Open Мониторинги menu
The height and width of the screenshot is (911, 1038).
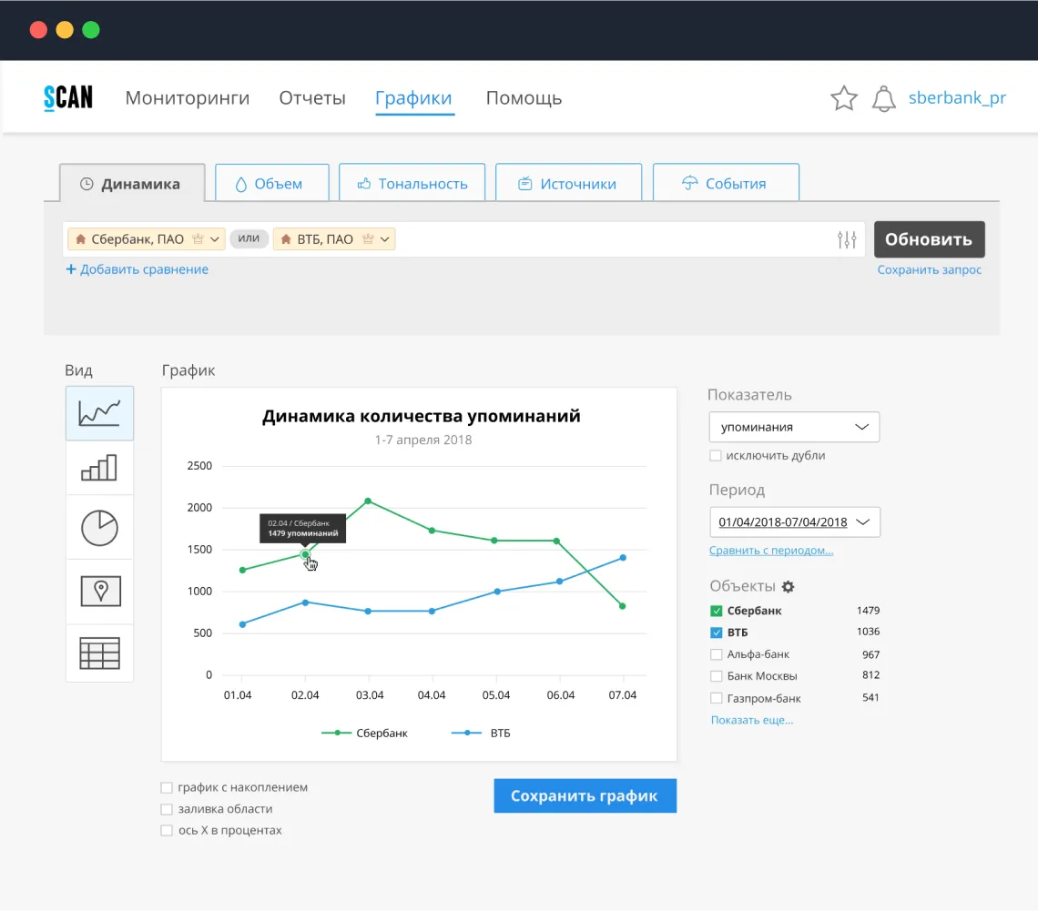(x=188, y=98)
